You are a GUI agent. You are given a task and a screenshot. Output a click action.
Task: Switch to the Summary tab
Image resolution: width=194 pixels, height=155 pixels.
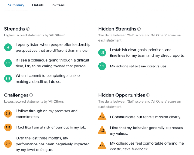coord(16,5)
